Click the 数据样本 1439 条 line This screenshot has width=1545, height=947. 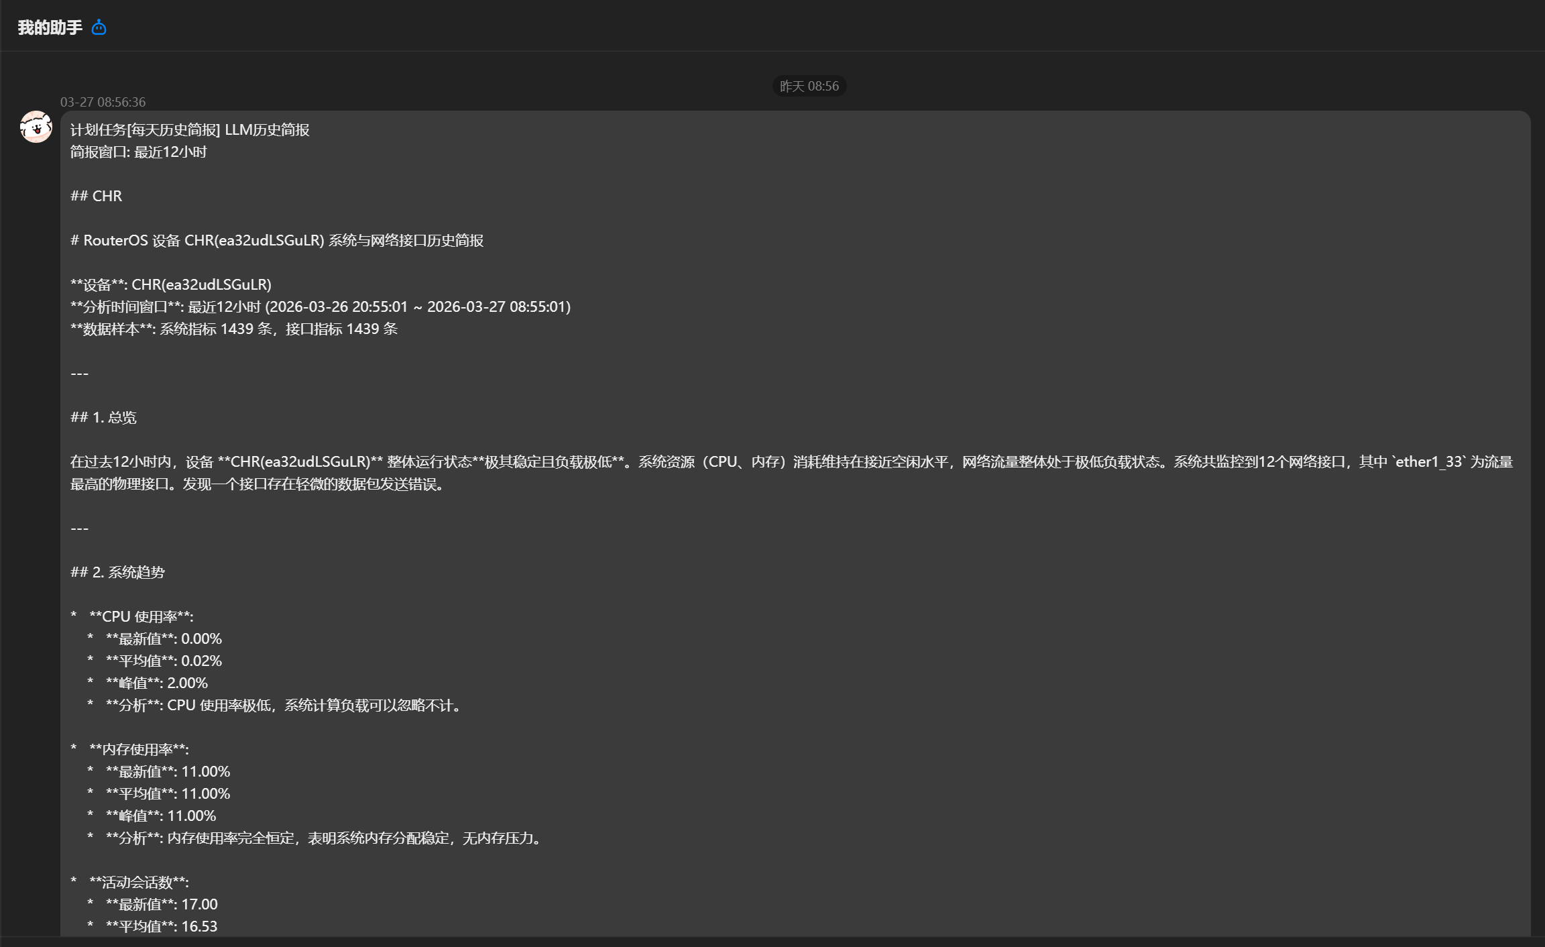coord(234,329)
